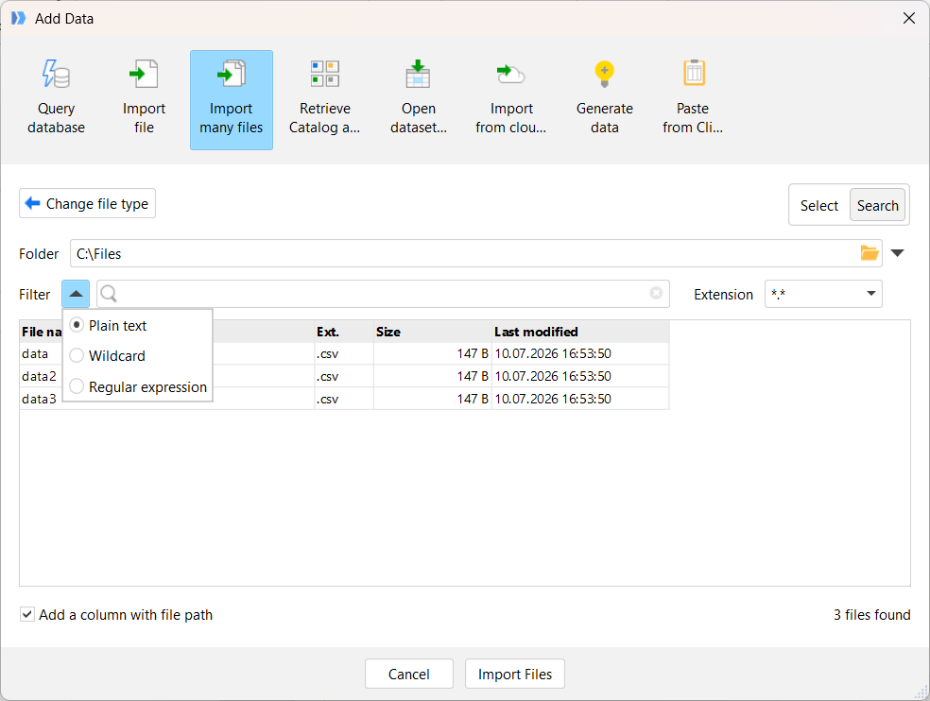930x701 pixels.
Task: Click the magnifier icon in filter field
Action: tap(109, 294)
